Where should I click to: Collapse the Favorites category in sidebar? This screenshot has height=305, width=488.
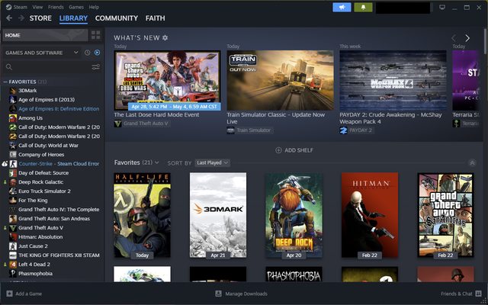[x=6, y=81]
